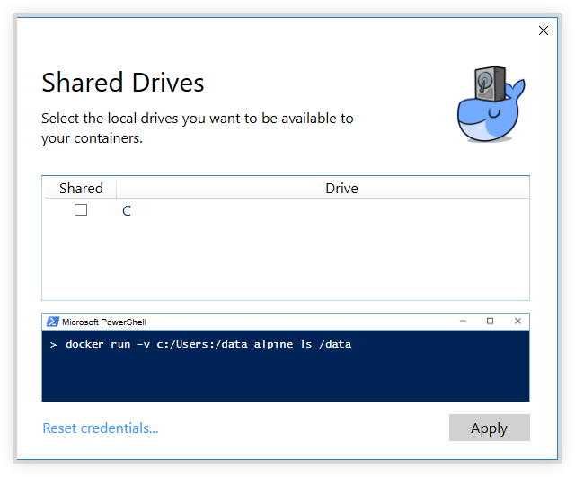Viewport: 575px width, 477px height.
Task: Click the PowerShell icon in title bar
Action: tap(52, 322)
